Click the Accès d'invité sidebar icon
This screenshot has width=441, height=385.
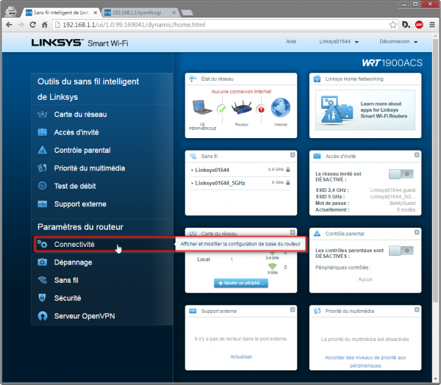(42, 132)
